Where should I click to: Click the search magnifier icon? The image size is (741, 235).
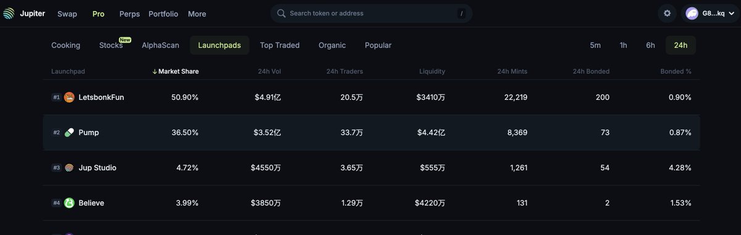282,14
